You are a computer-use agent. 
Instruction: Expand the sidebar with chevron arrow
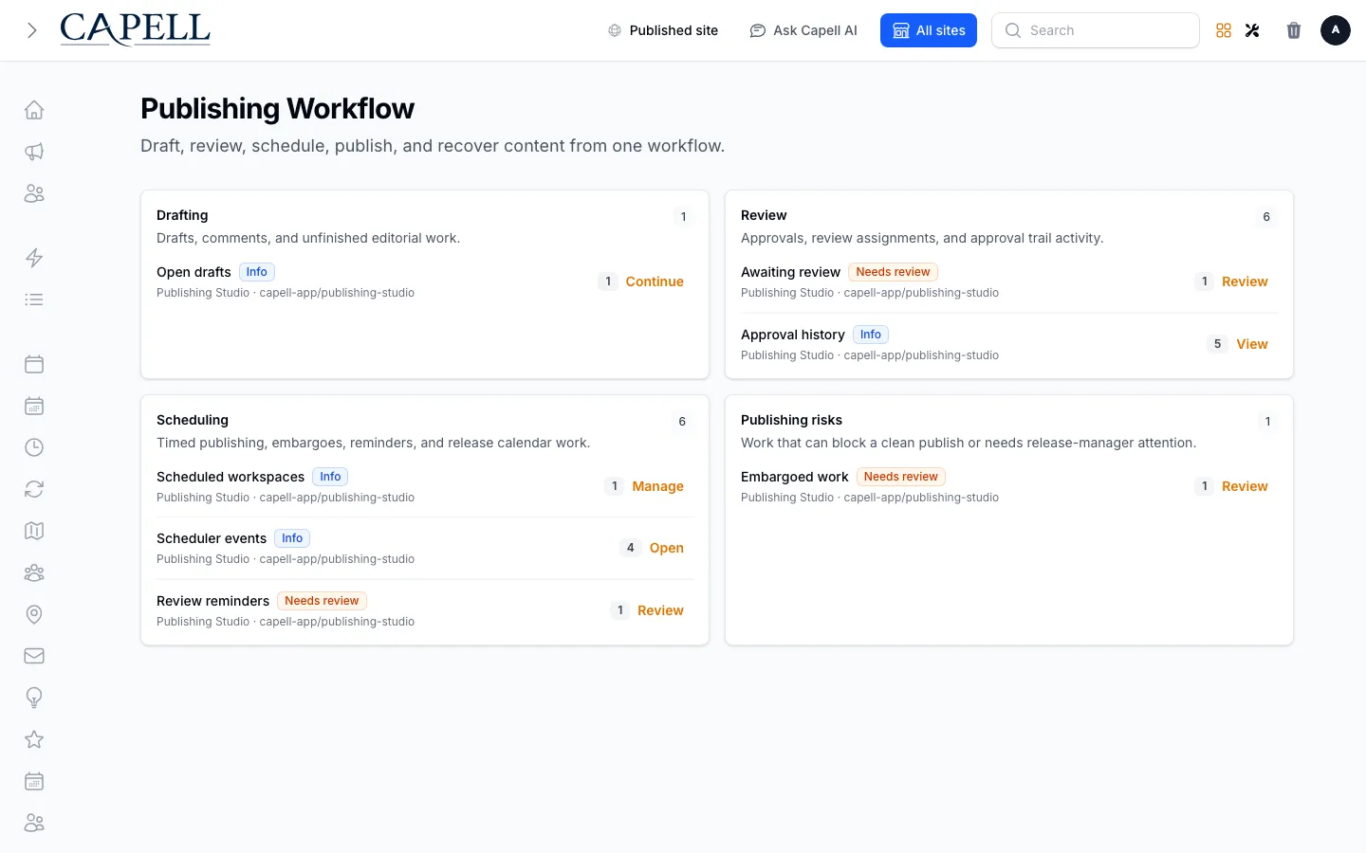pos(32,30)
